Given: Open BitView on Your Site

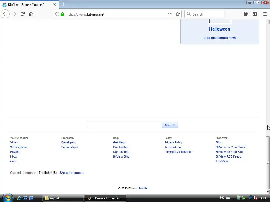Looking at the screenshot, I should [x=229, y=152].
